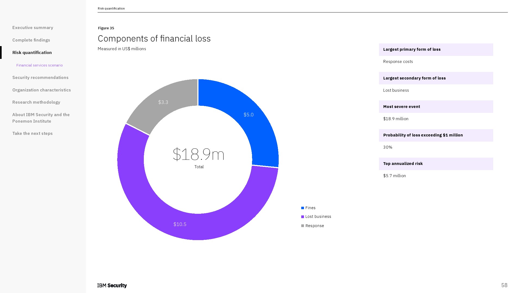Click the gray $3.3 donut segment
The height and width of the screenshot is (293, 522).
[163, 102]
